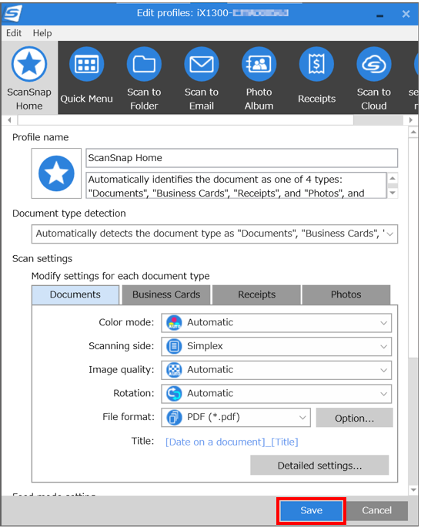Choose the Scan to Folder profile
Screen dimensions: 421x528
coord(144,78)
